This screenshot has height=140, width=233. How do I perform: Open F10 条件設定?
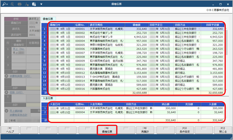(x=185, y=130)
